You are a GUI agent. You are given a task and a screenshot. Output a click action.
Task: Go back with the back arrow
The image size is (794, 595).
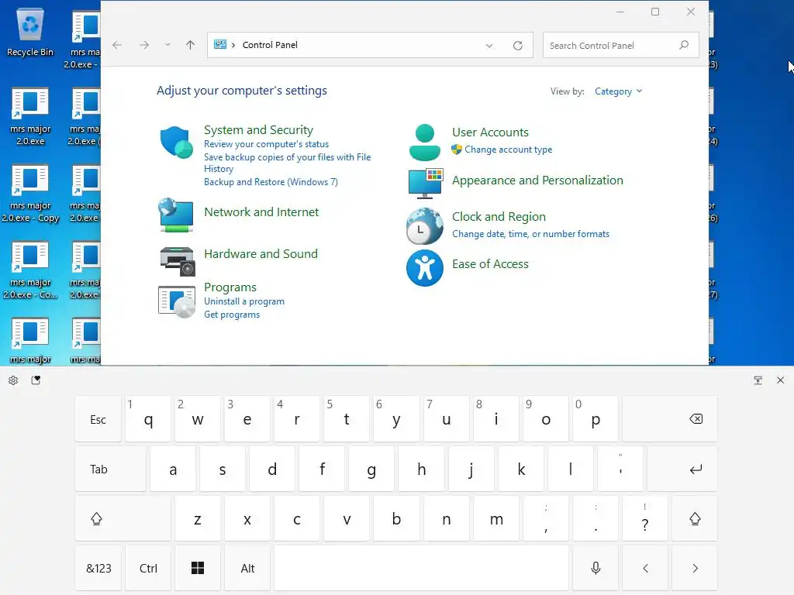(x=117, y=45)
